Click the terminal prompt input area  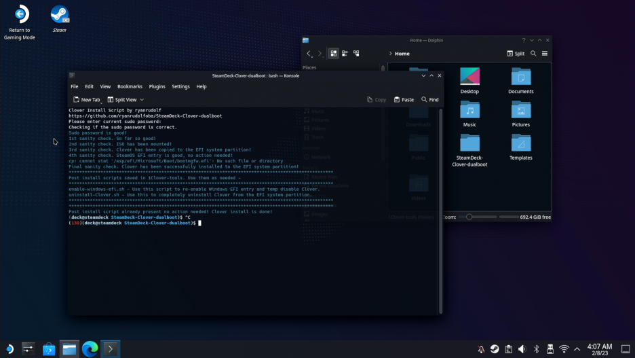click(199, 223)
